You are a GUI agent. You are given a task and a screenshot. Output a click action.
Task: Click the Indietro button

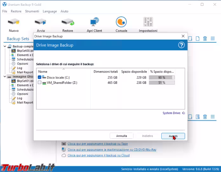pos(147,136)
